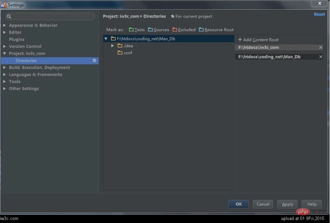Open the Version Control settings
330x223 pixels.
click(25, 47)
